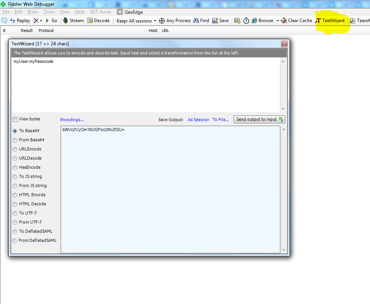Save output As Session
370x304 pixels.
[x=198, y=120]
